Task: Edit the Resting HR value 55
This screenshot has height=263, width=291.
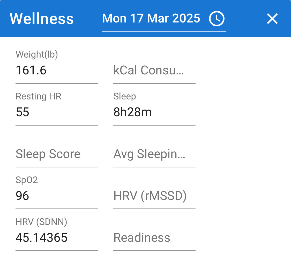Action: pos(57,112)
